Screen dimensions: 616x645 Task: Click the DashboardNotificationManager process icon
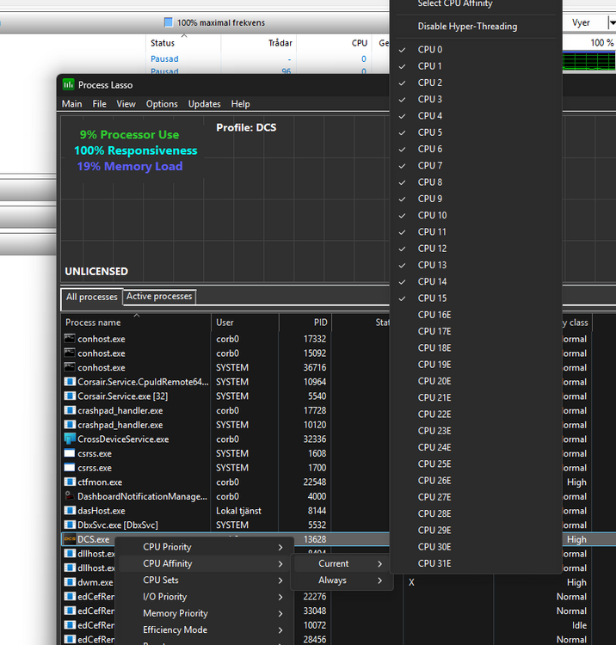(70, 496)
